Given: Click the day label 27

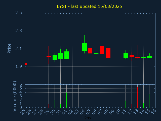Looking at the screenshot, I should (35, 112).
